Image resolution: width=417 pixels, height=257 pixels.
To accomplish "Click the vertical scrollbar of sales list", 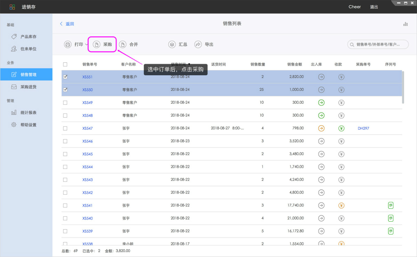I will click(403, 87).
